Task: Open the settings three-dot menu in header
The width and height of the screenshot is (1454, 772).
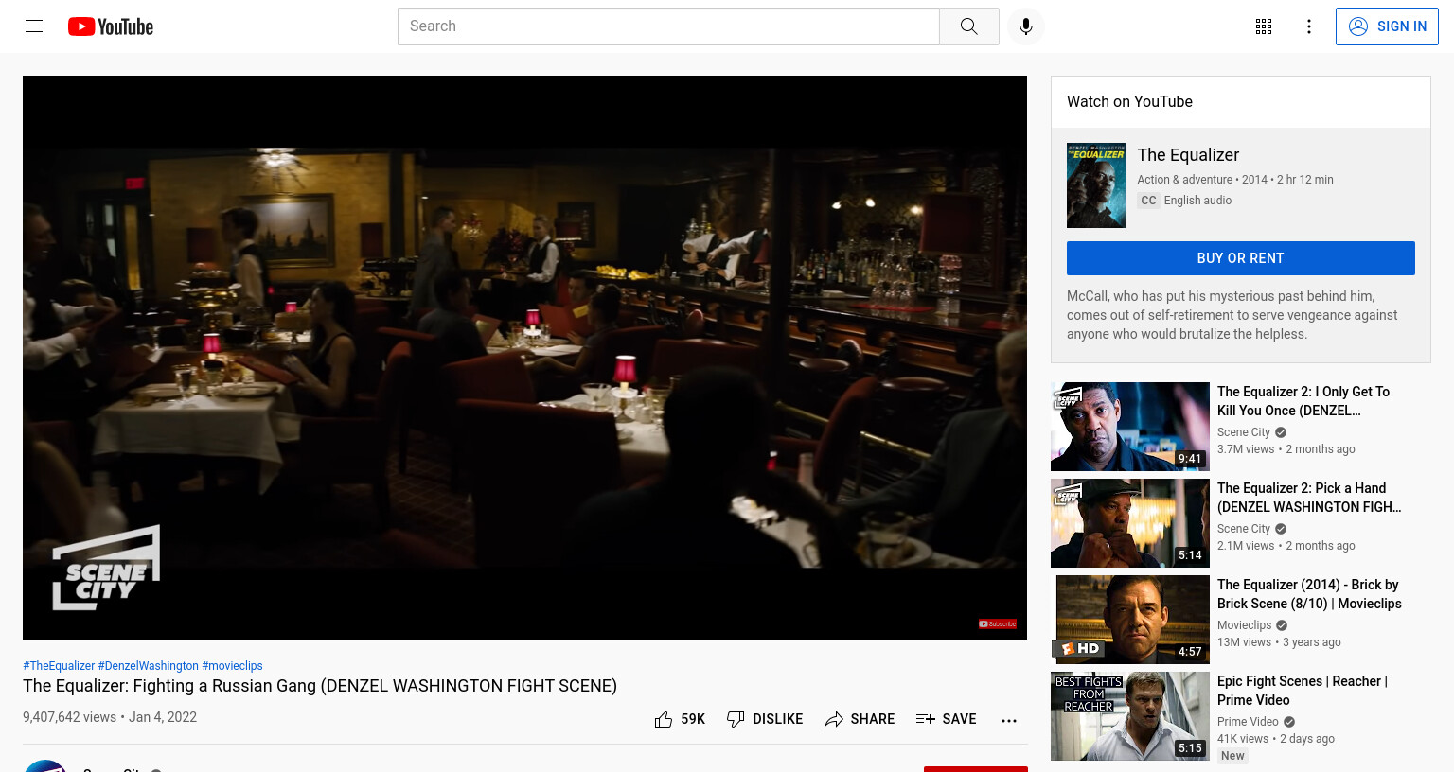Action: 1309,26
